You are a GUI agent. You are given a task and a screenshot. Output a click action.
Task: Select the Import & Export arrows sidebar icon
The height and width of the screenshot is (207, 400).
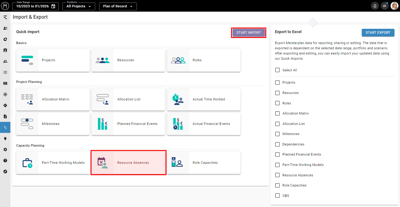[x=5, y=127]
